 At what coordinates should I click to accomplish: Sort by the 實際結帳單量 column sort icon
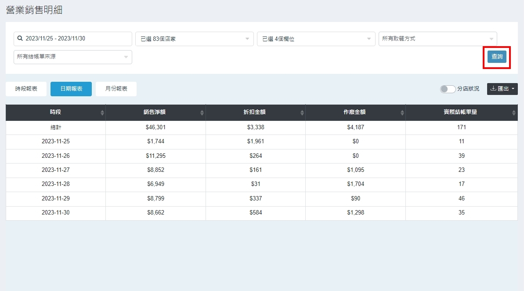(x=514, y=113)
